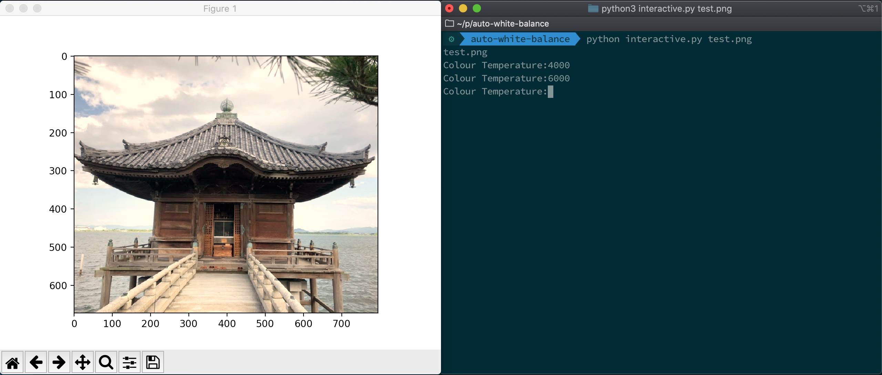Click the folder icon beside ~/p/auto-white-balance

449,23
